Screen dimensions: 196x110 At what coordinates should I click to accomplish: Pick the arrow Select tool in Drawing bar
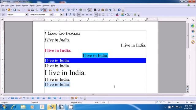click(x=3, y=98)
